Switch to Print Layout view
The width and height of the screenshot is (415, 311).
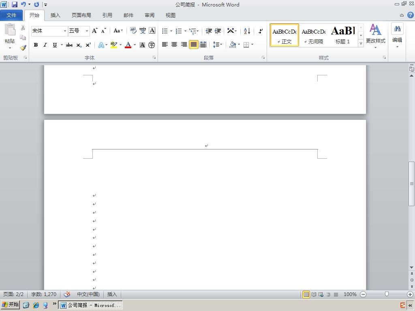(306, 294)
